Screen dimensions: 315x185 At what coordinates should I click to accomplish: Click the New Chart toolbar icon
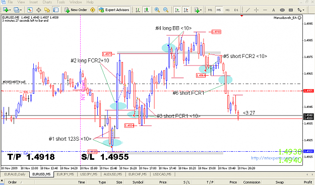coord(6,10)
